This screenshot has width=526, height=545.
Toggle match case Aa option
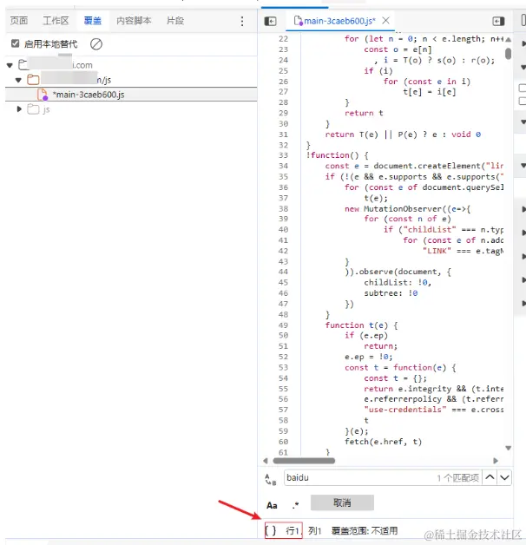(x=272, y=505)
